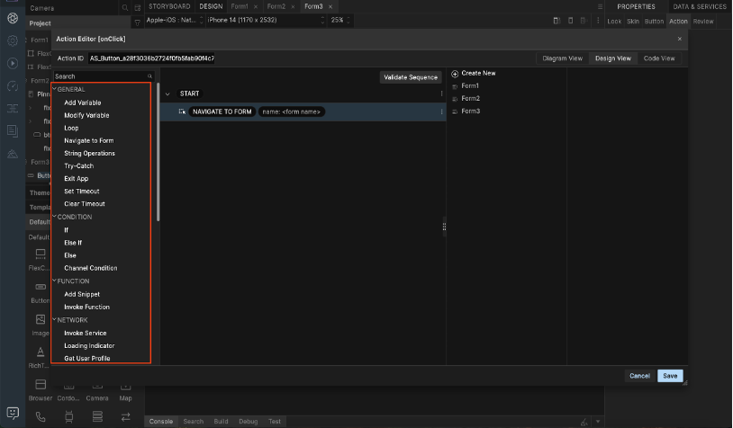Close the Action Editor dialog
The image size is (733, 428).
[x=680, y=39]
